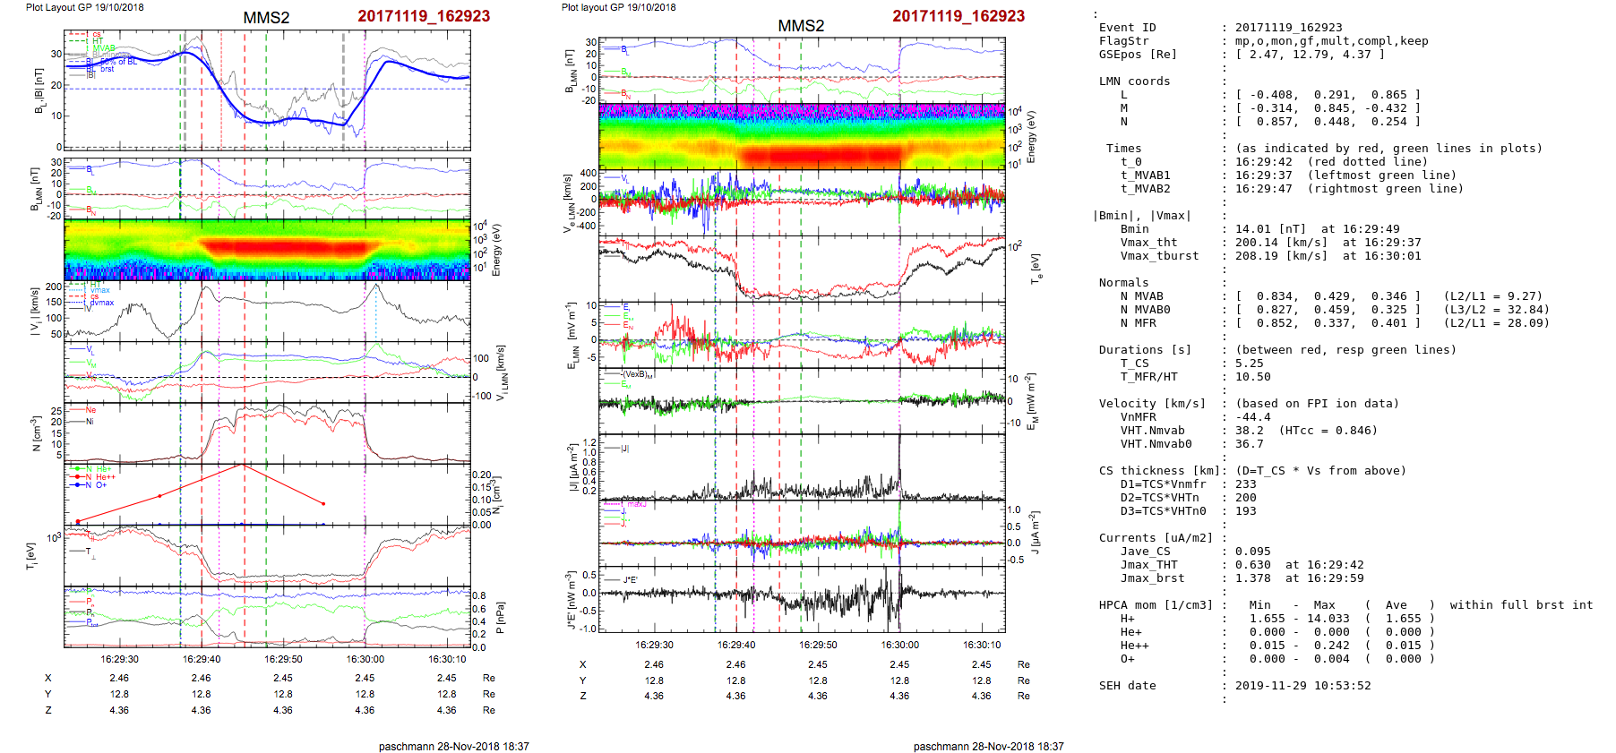Viewport: 1616px width, 753px height.
Task: Click the 'HPCA mom [1/cm3]' heading
Action: tap(1156, 605)
